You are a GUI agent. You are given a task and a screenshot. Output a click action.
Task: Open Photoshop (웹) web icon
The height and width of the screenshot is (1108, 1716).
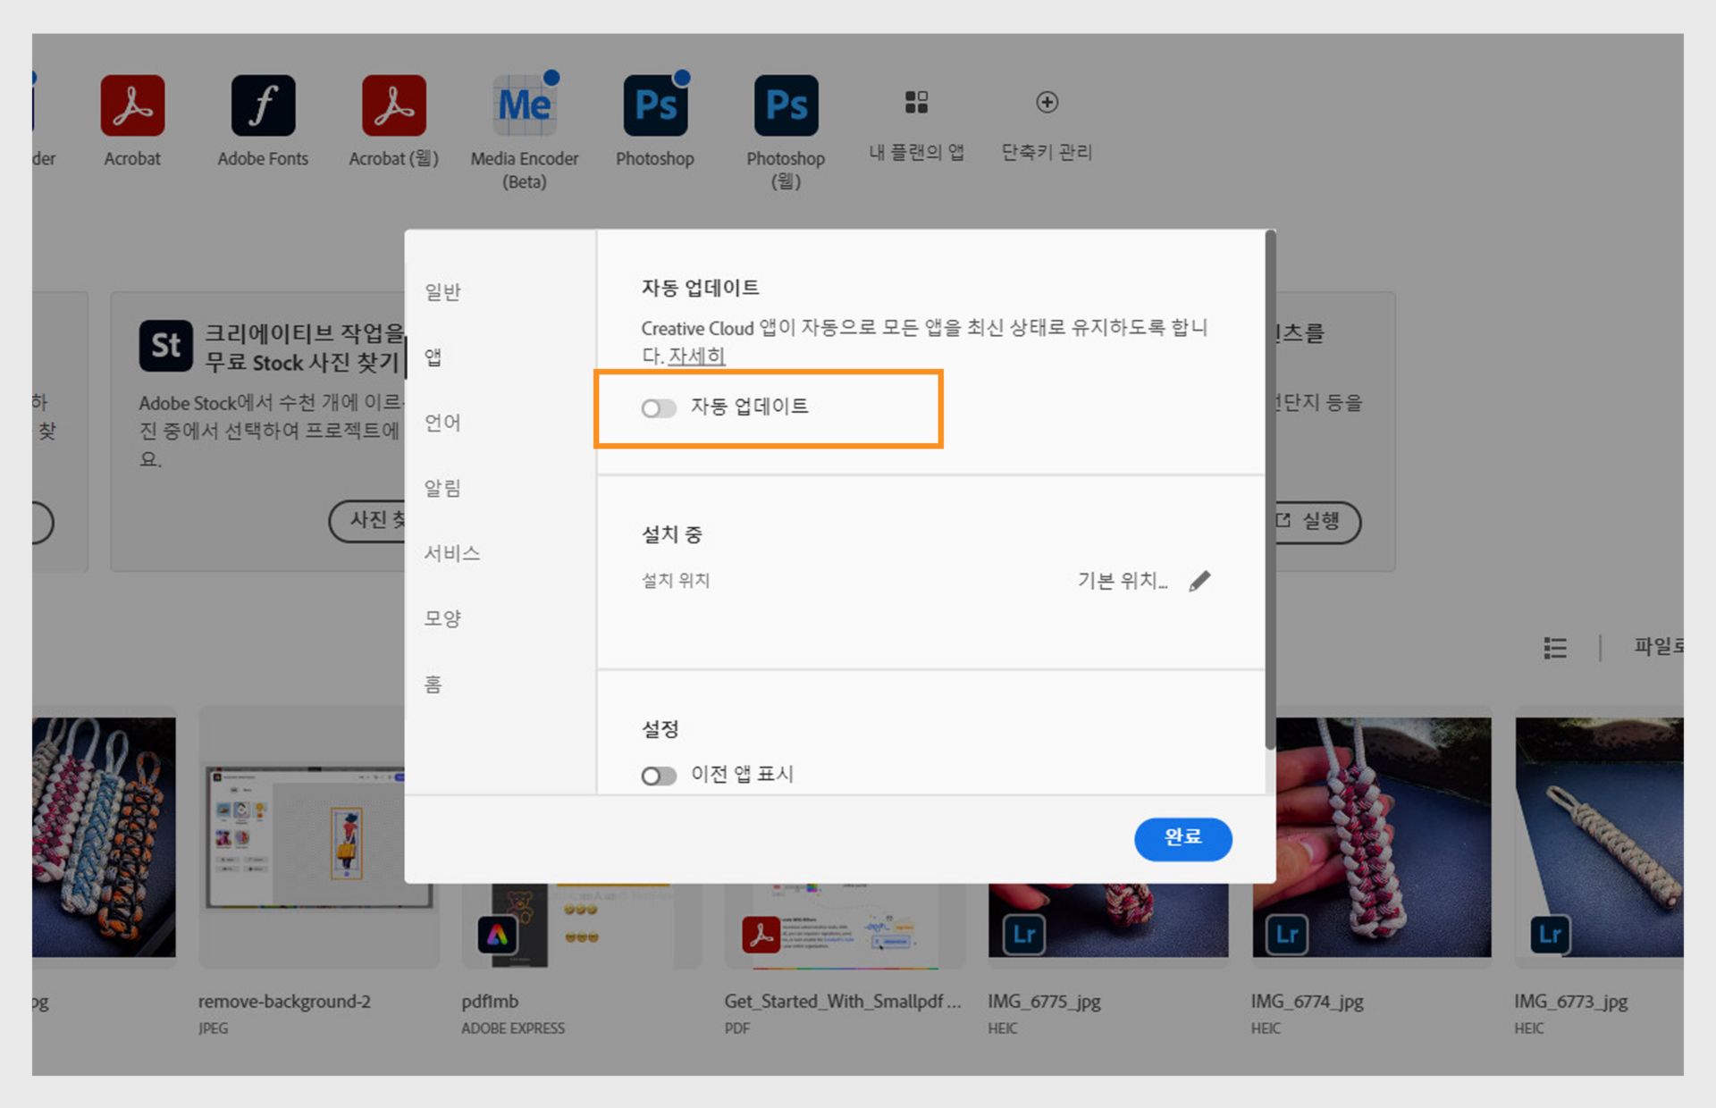point(786,105)
